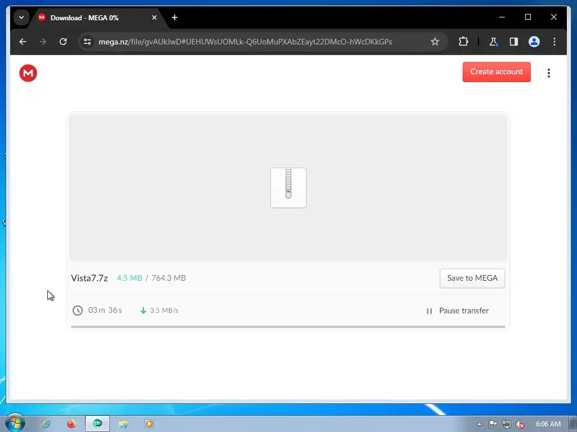Launch Internet Explorer from the taskbar
Image resolution: width=577 pixels, height=432 pixels.
pos(46,424)
